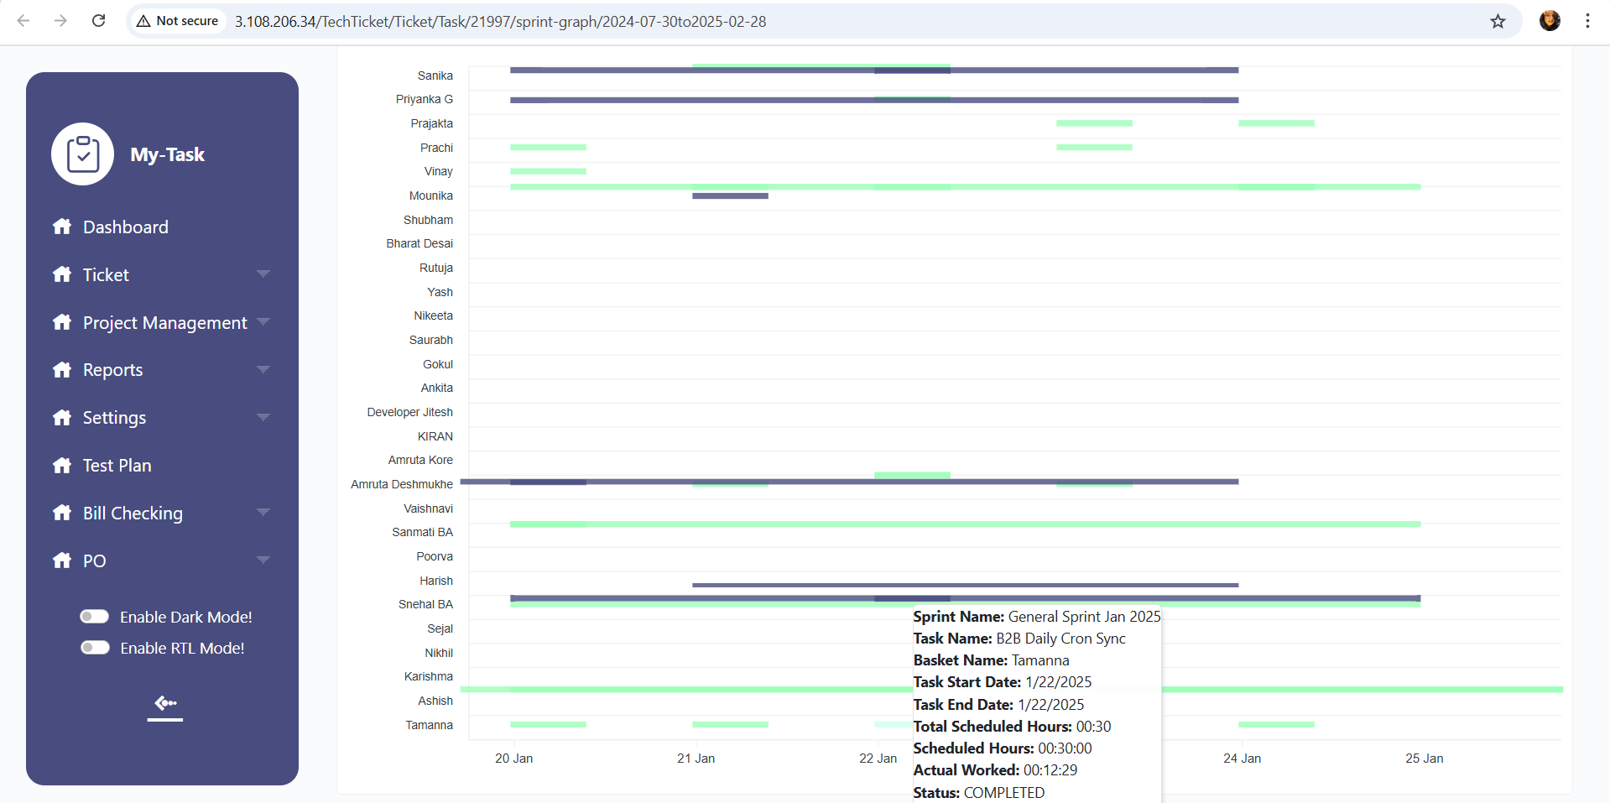The width and height of the screenshot is (1610, 803).
Task: Open the Bill Checking menu item
Action: point(133,514)
